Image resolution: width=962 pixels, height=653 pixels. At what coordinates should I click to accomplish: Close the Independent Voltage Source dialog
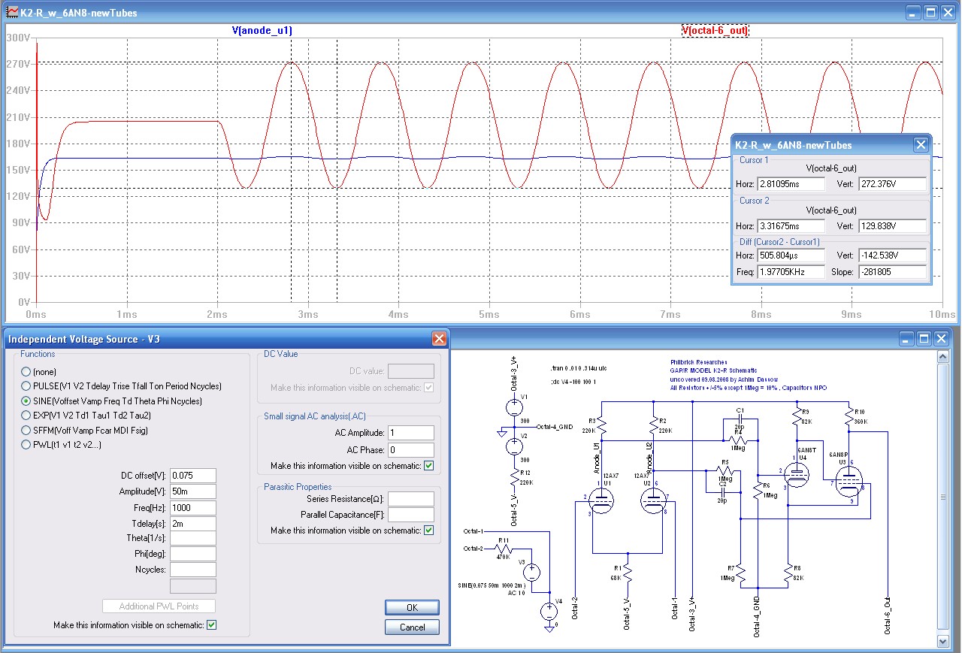pyautogui.click(x=439, y=339)
